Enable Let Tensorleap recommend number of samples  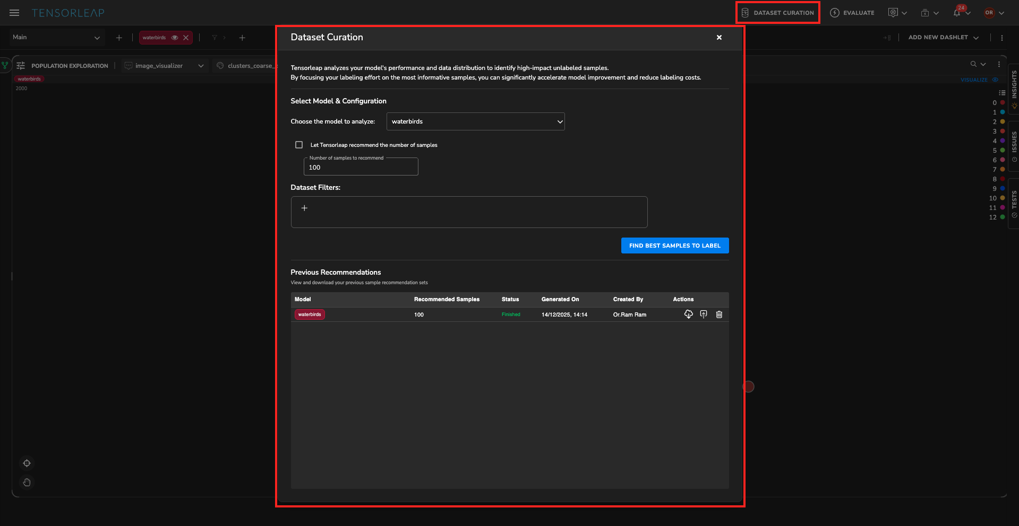click(299, 145)
